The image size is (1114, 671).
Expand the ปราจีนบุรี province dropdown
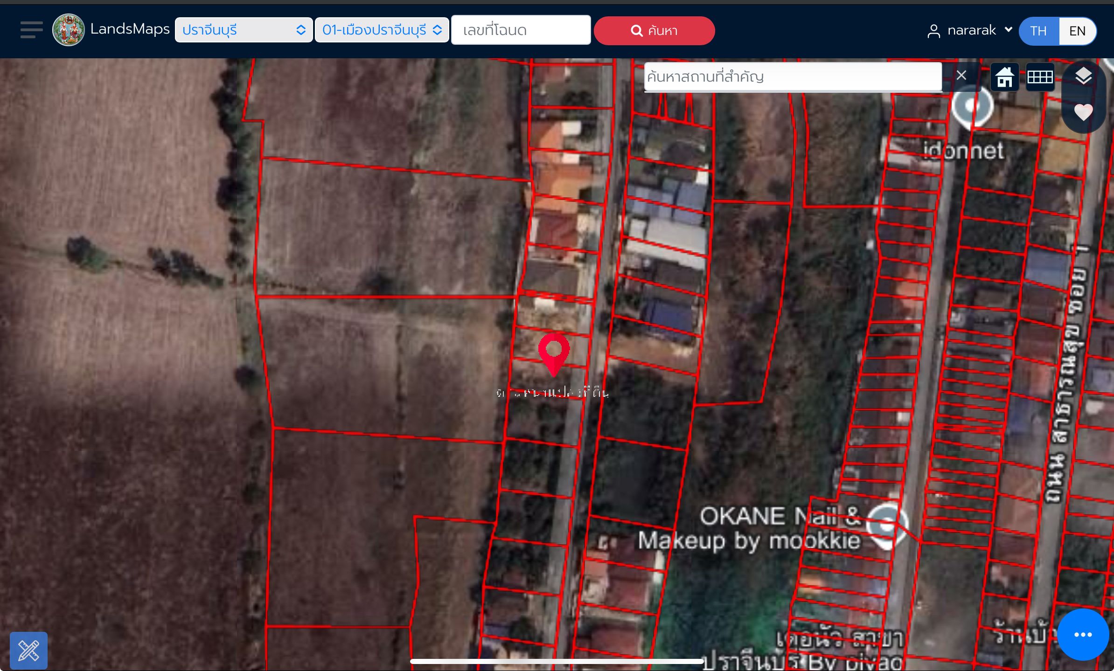click(x=244, y=30)
